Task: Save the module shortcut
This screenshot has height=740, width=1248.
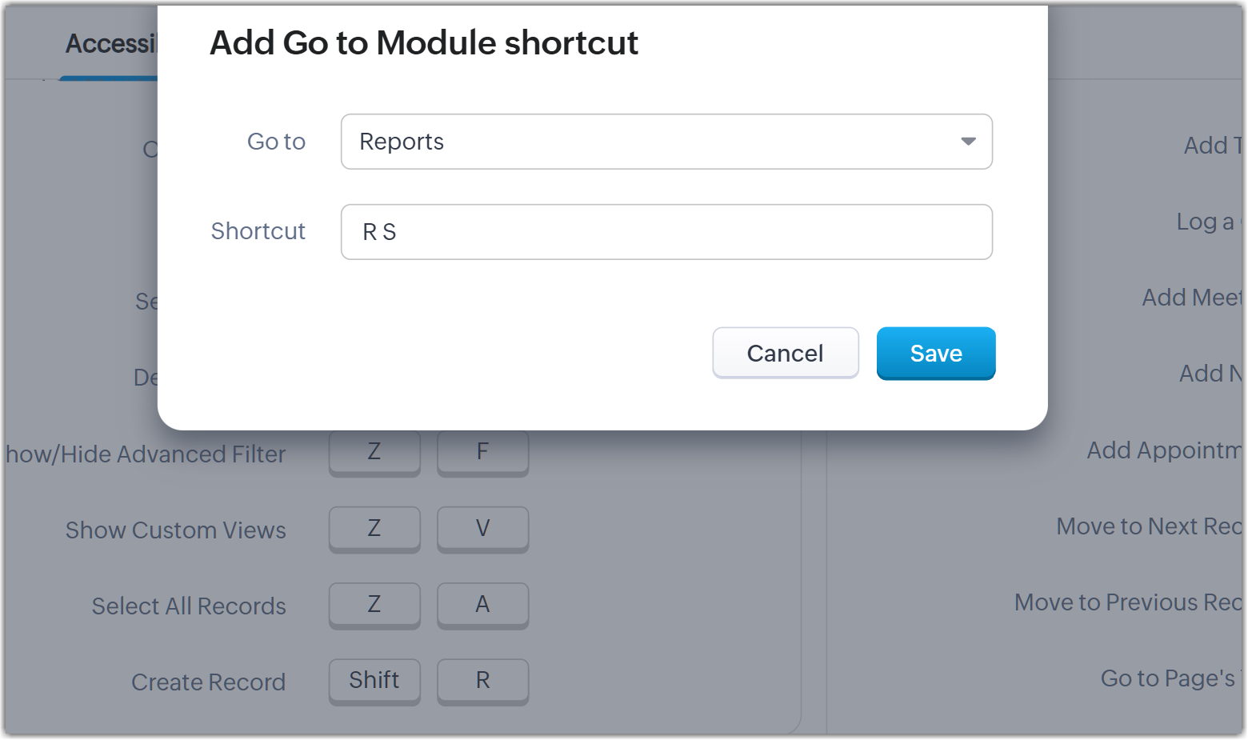Action: pyautogui.click(x=936, y=353)
